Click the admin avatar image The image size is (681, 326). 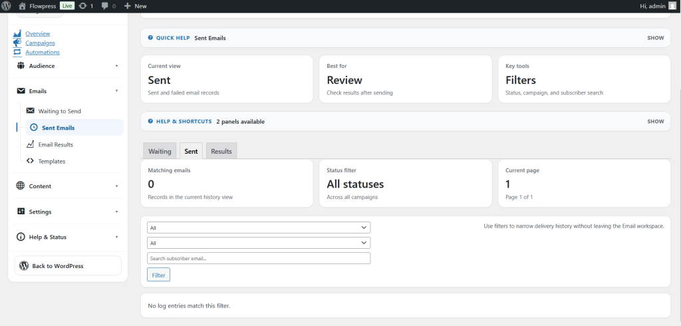[672, 6]
